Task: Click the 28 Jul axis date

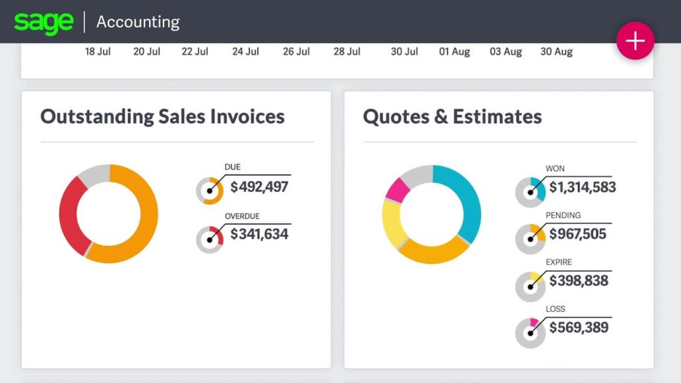Action: coord(346,52)
